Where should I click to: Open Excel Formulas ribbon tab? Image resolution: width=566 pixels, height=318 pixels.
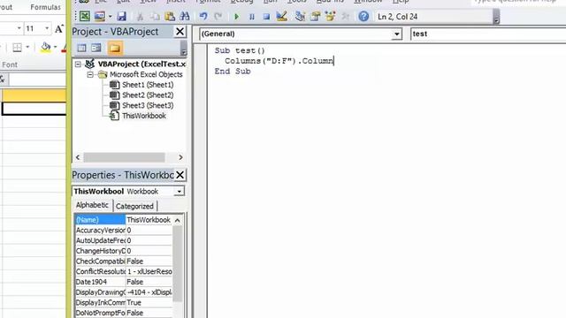(x=45, y=7)
